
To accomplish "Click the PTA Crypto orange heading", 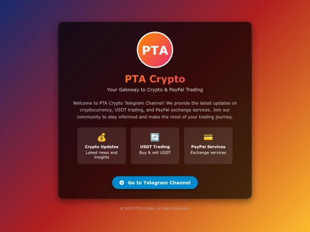I will tap(155, 79).
